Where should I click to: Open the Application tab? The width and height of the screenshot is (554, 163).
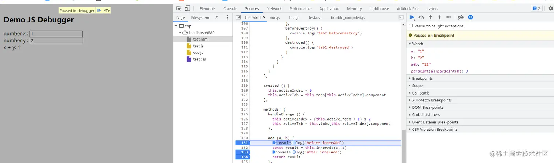click(x=329, y=8)
